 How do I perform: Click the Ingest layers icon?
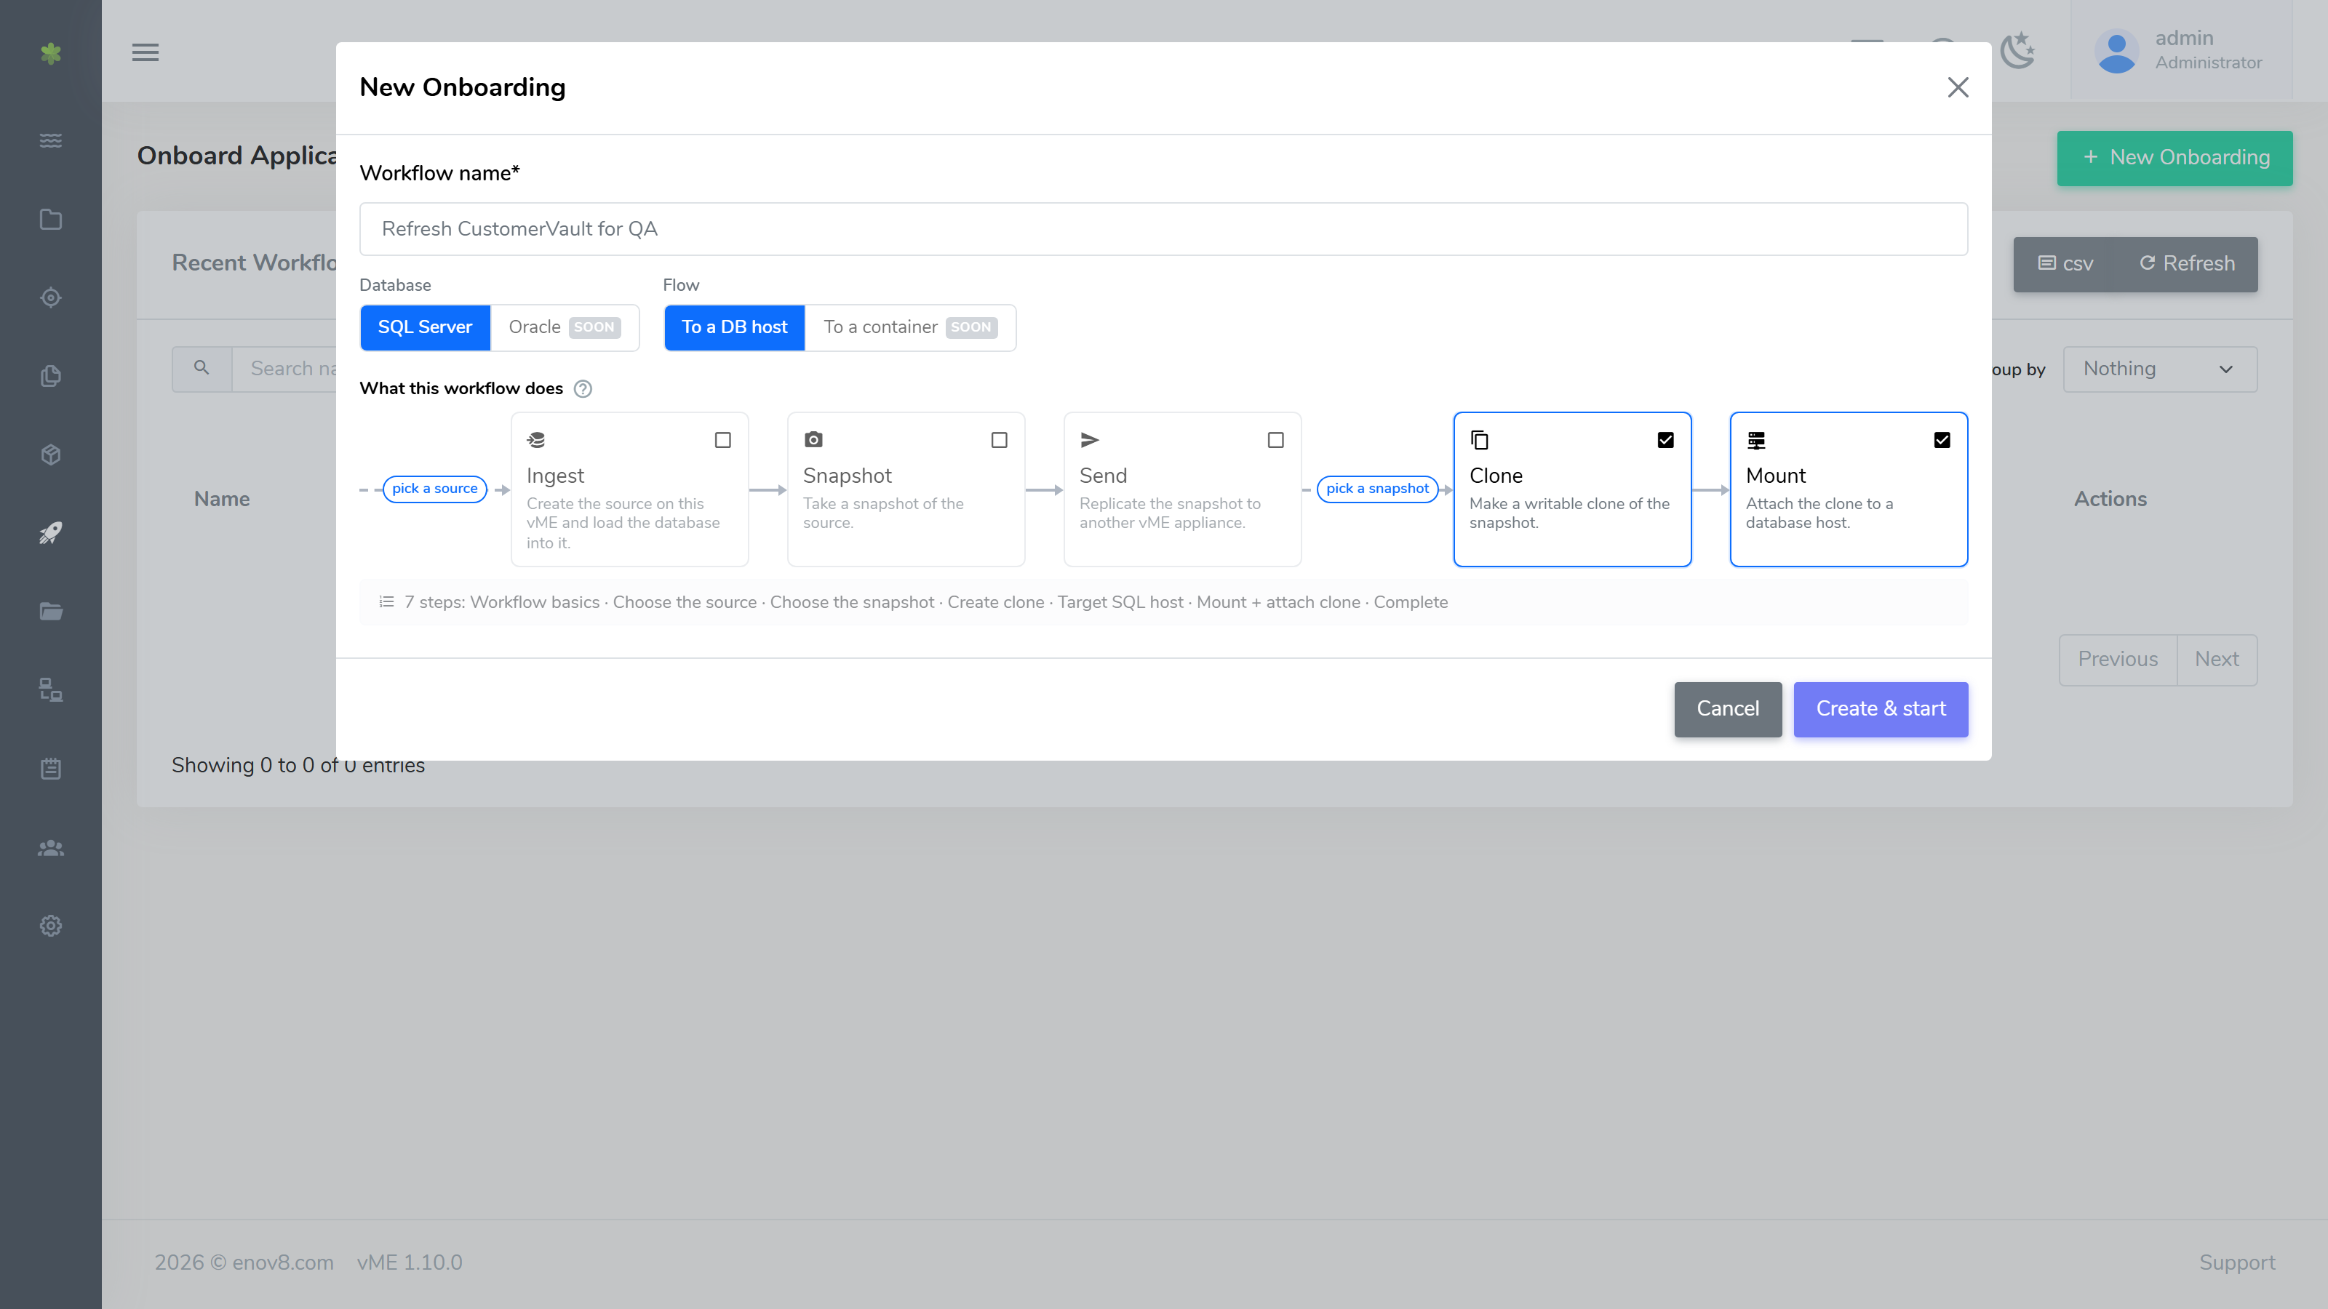(x=536, y=440)
